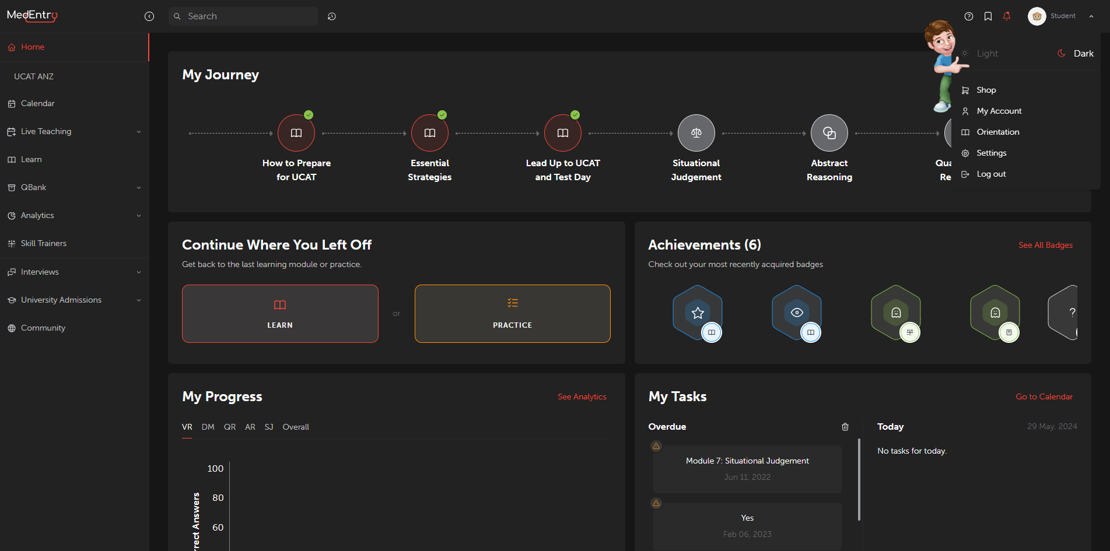Open Learn in the sidebar

point(74,160)
